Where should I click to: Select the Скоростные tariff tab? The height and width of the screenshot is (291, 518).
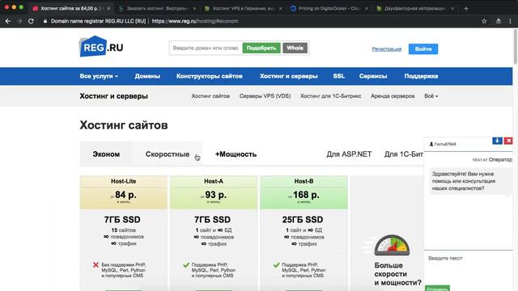click(x=168, y=154)
